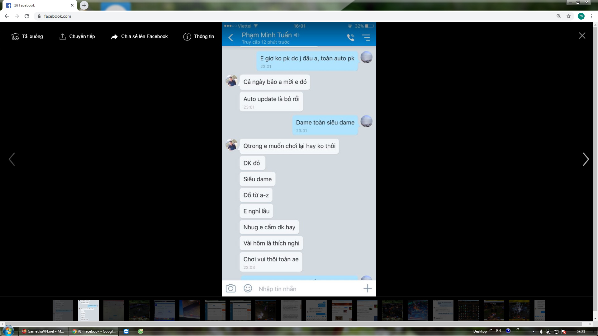Viewport: 598px width, 336px height.
Task: Open GamethuVN.net taskbar window
Action: tap(43, 331)
